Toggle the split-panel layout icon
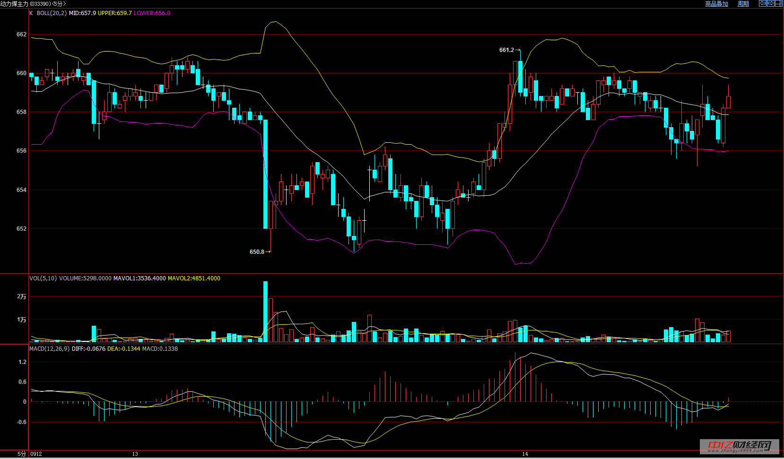Viewport: 784px width, 459px height. (x=778, y=3)
